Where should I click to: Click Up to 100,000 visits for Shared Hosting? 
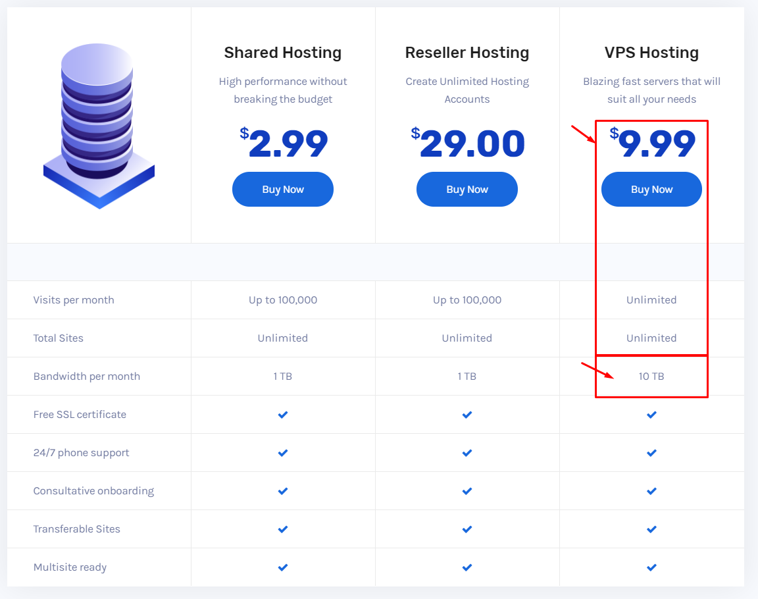(x=283, y=299)
